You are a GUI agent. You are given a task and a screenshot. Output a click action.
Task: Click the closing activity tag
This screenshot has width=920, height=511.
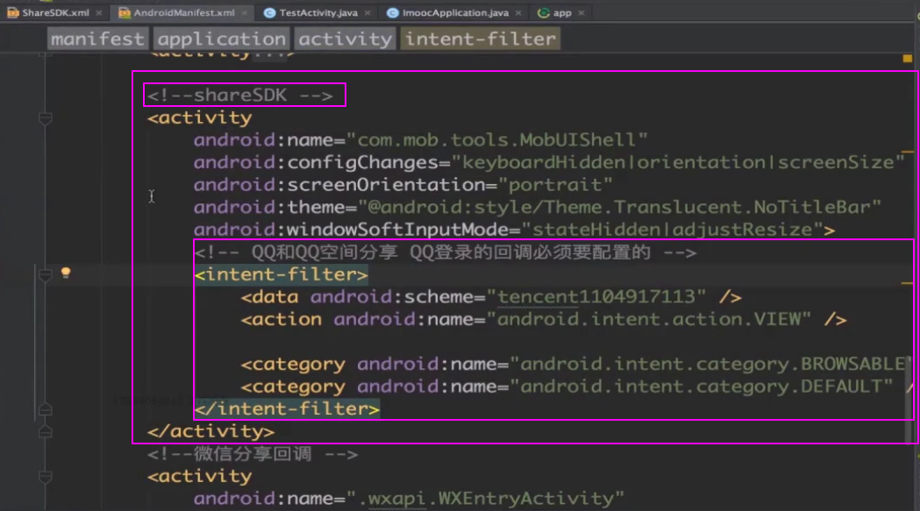click(x=210, y=431)
